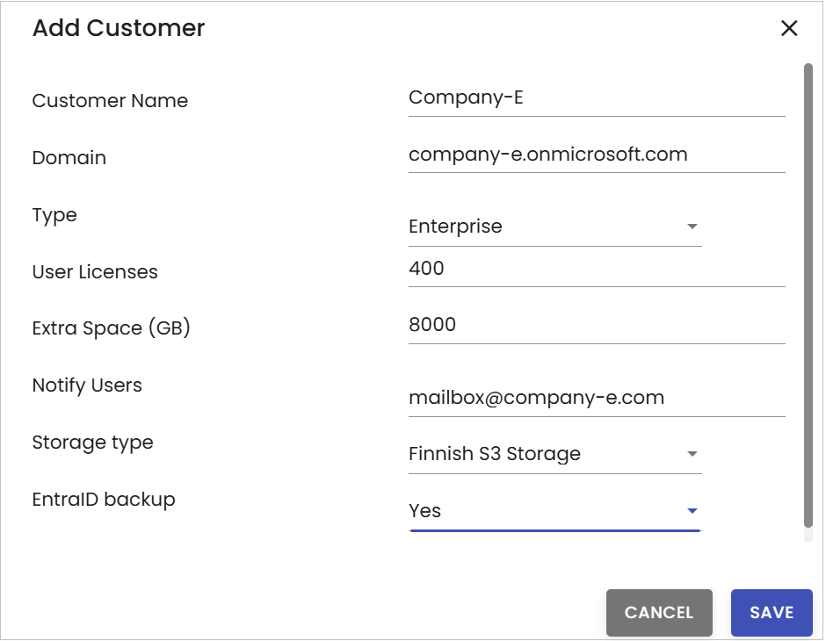Click the dialog's vertical scrollbar
This screenshot has height=641, width=826.
[x=808, y=295]
